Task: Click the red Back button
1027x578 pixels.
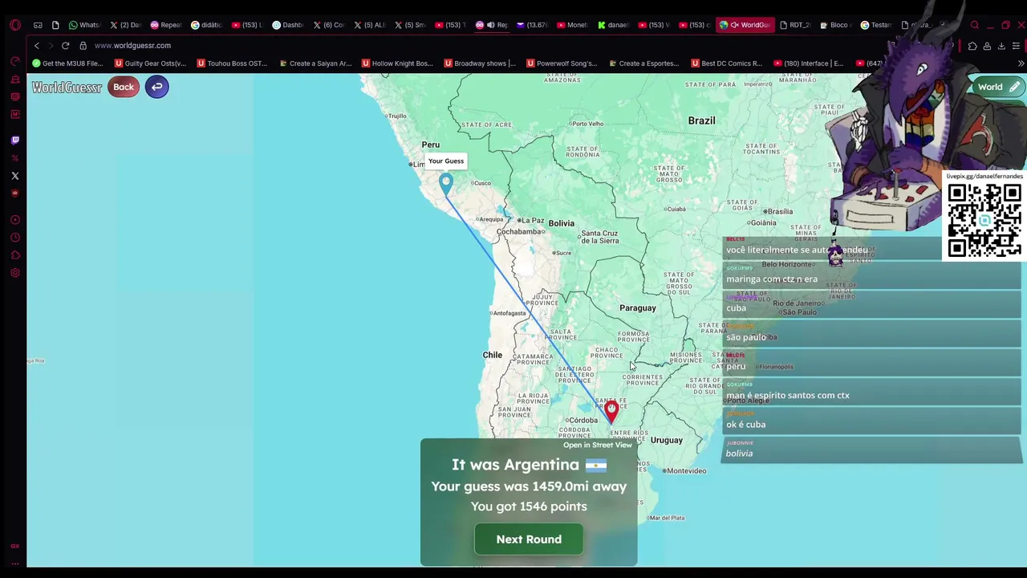Action: click(x=124, y=87)
